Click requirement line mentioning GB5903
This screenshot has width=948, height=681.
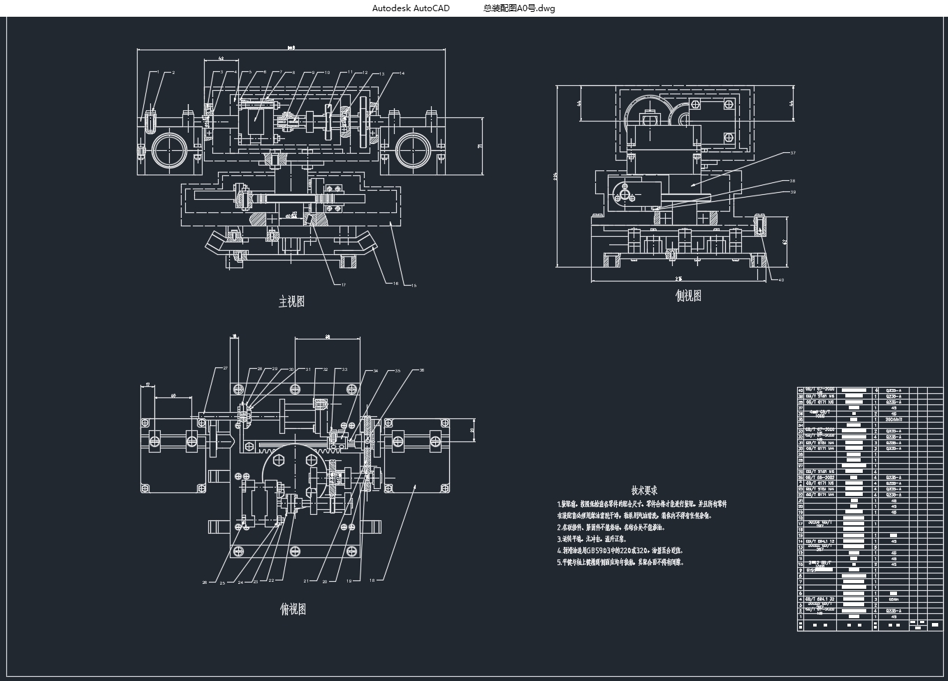click(620, 550)
